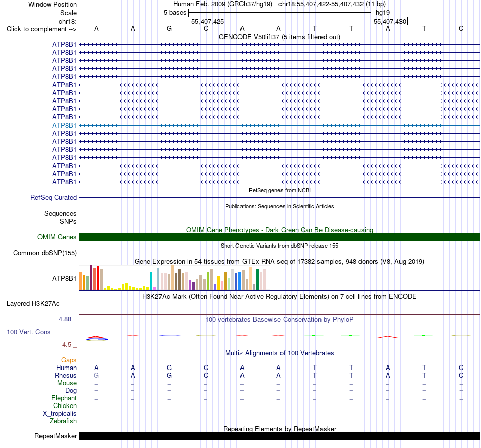The image size is (481, 448).
Task: Click the genome position text chr18:55,407,422-55,407,432
Action: (x=321, y=4)
